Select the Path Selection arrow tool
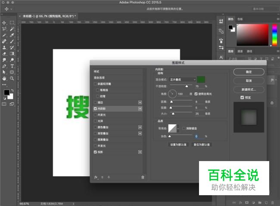280x206 pixels. [x=4, y=72]
